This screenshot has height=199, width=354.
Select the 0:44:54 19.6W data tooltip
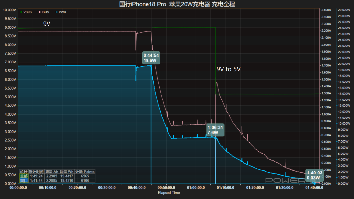pyautogui.click(x=151, y=58)
